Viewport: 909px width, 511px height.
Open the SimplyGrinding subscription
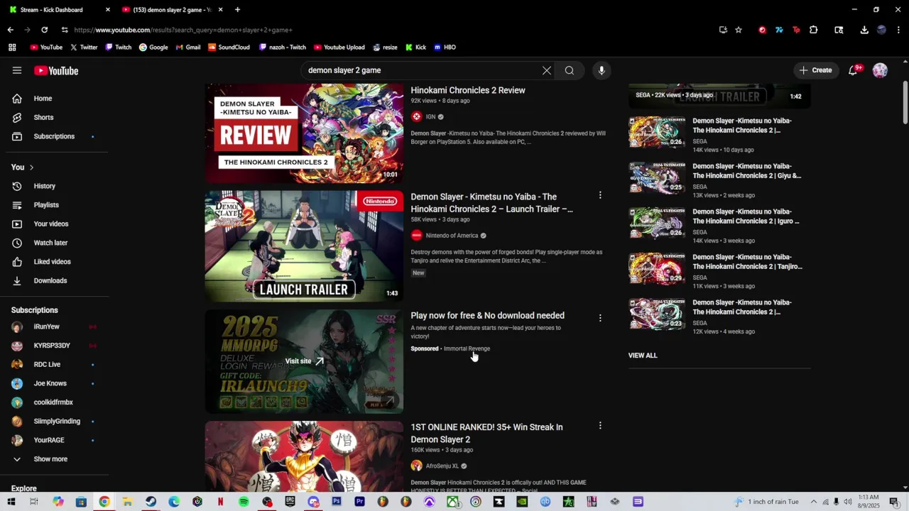coord(57,421)
